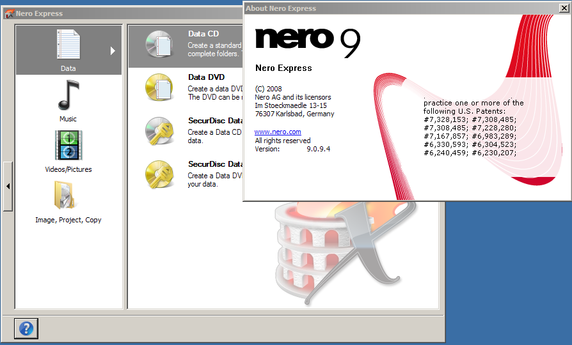Screen dimensions: 572x345
Task: Open the www.nero.com link
Action: pyautogui.click(x=278, y=132)
